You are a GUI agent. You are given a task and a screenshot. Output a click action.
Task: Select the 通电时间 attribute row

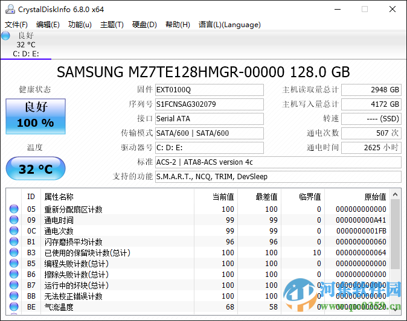pos(198,220)
